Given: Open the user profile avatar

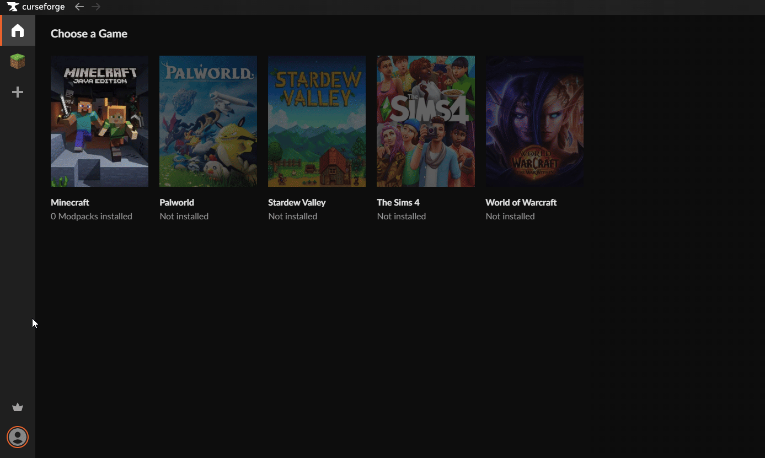Looking at the screenshot, I should click(18, 437).
